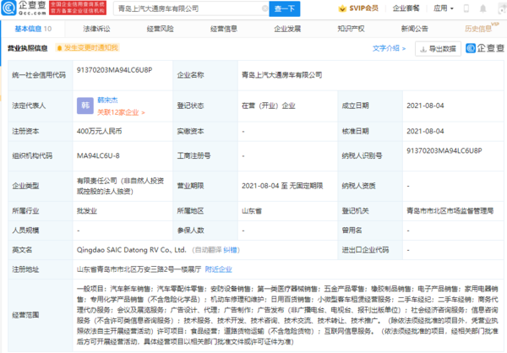Viewport: 507px width, 353px height.
Task: Click the 营业执照信息 section heading
Action: 28,48
